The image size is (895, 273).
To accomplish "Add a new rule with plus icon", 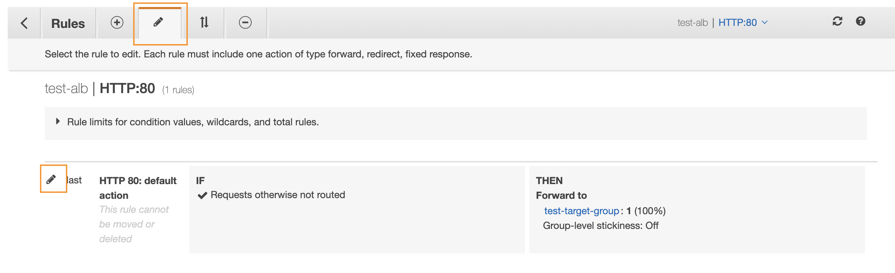I will click(117, 22).
